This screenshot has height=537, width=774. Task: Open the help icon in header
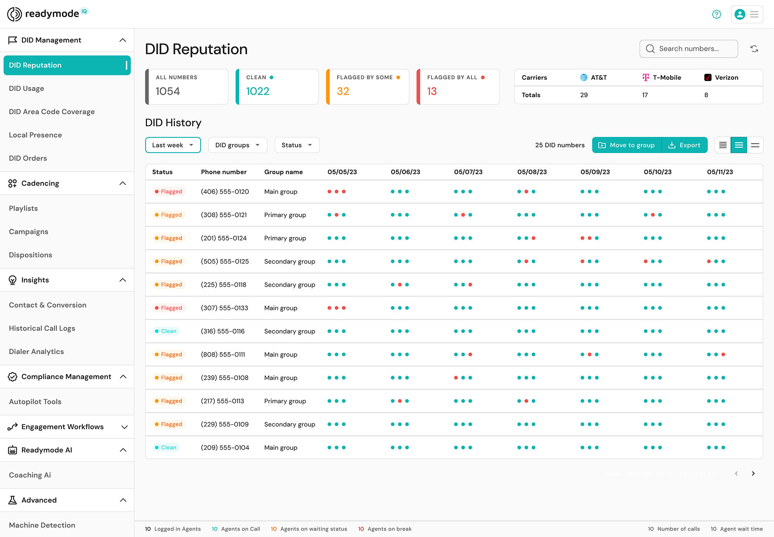click(x=716, y=14)
